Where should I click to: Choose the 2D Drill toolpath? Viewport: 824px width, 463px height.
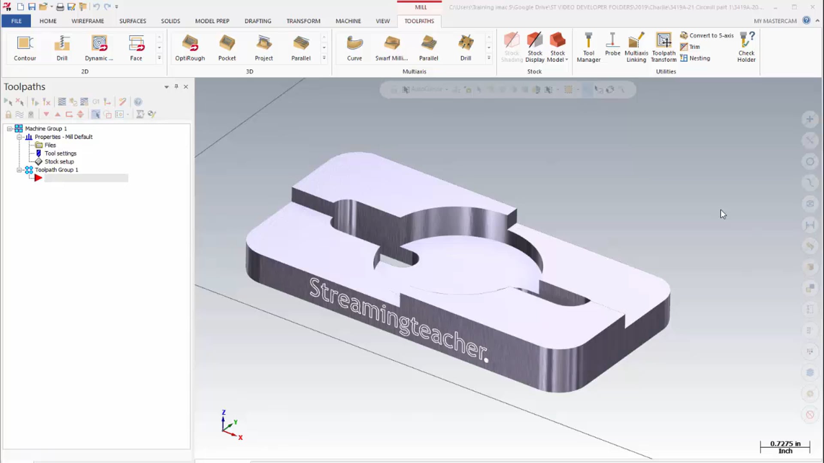pyautogui.click(x=62, y=48)
